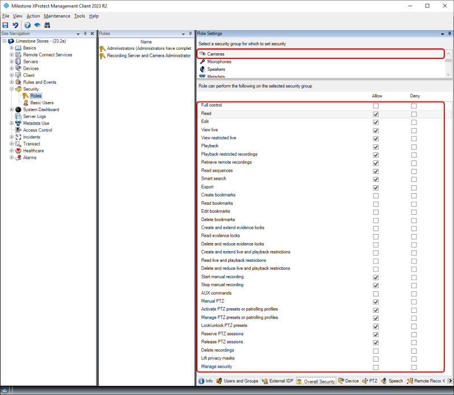Screen dimensions: 454x395
Task: Expand the Basics tree node
Action: pyautogui.click(x=11, y=48)
